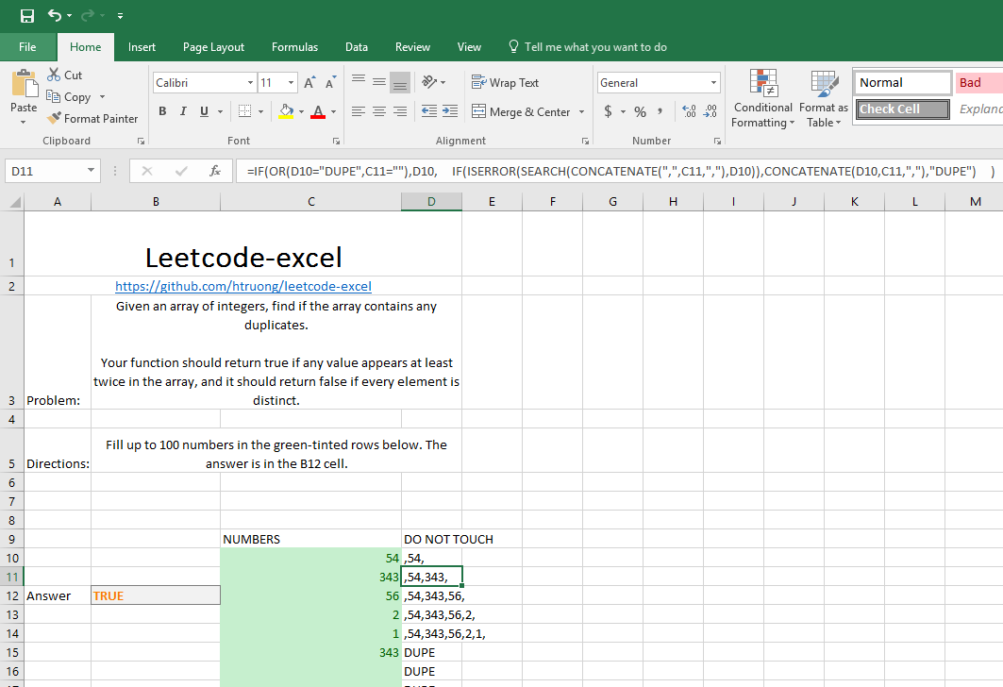Select column D header
The image size is (1003, 687).
[431, 202]
